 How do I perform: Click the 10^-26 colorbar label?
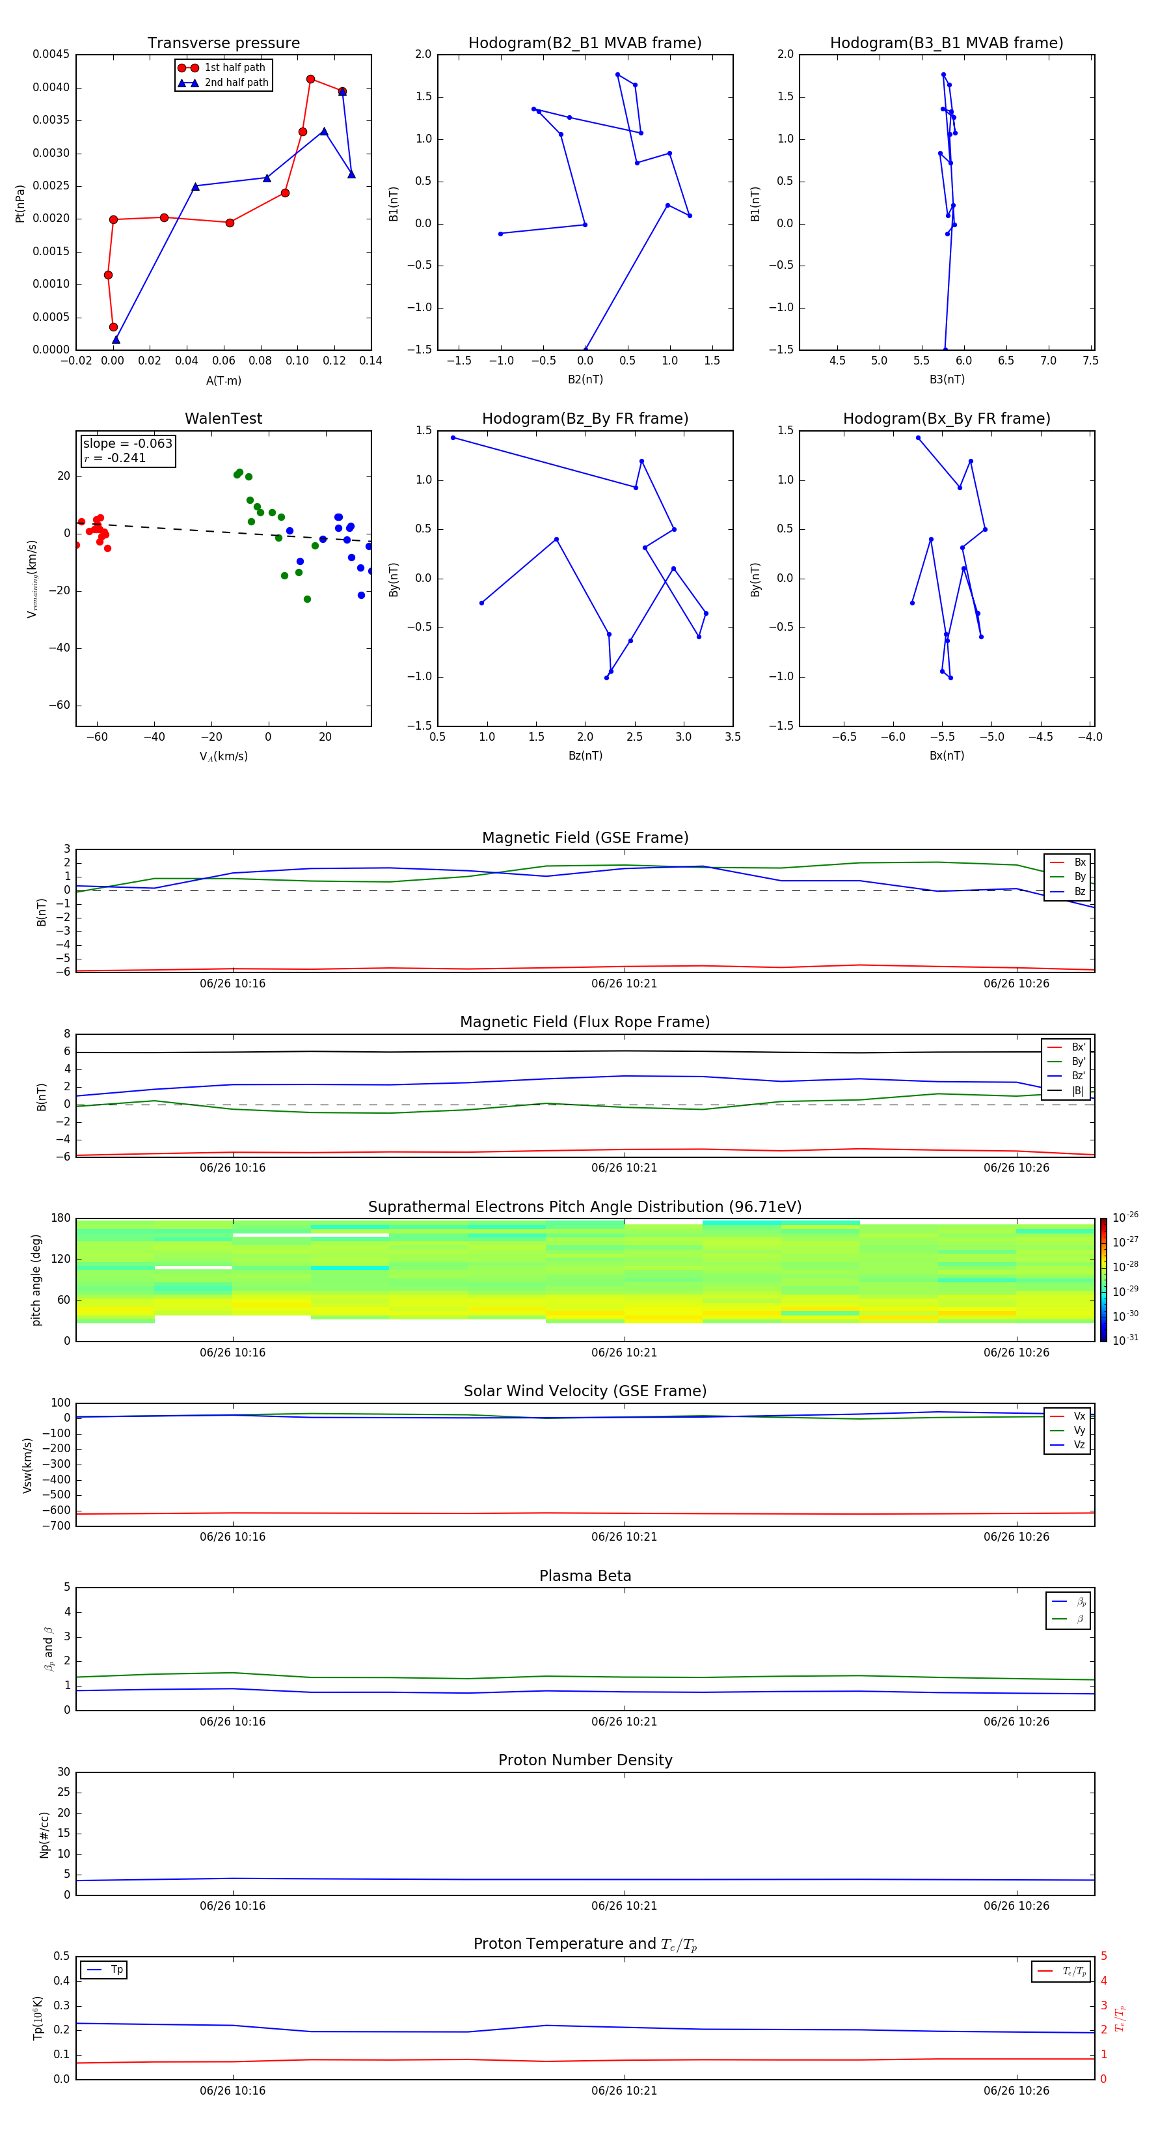(1125, 1217)
